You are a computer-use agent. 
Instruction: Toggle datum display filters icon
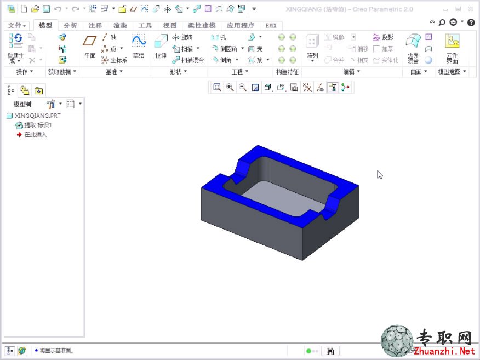(307, 88)
